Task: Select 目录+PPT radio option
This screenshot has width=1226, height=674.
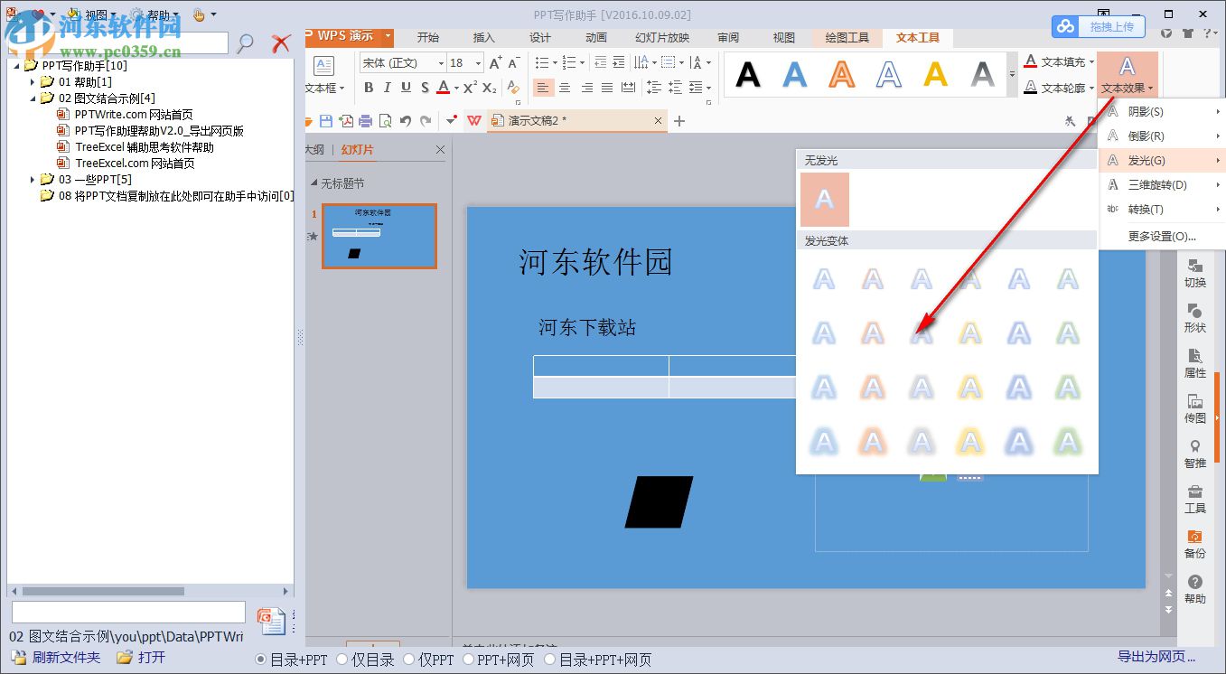Action: 291,660
